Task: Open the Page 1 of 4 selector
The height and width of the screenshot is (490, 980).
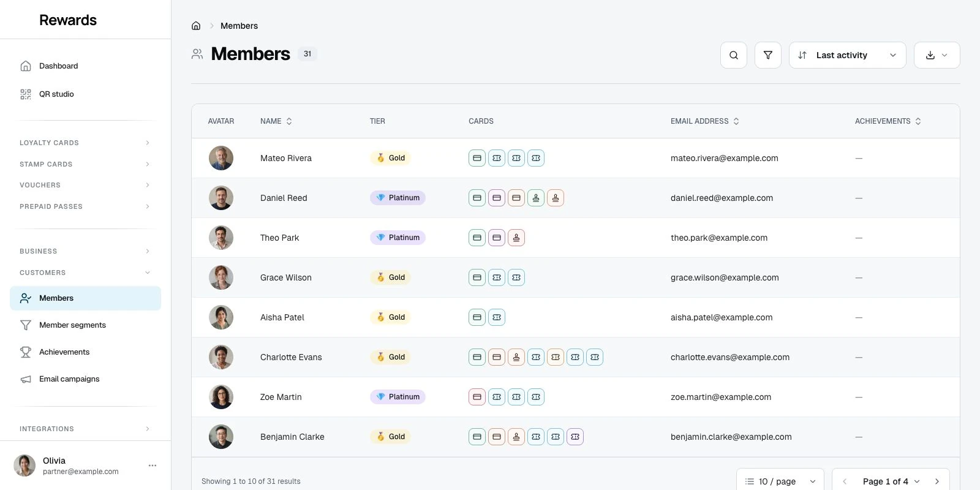Action: 891,481
